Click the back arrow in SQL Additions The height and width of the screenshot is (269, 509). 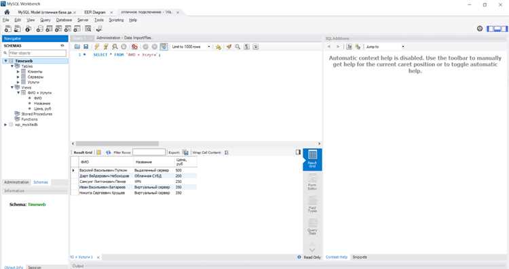[329, 47]
